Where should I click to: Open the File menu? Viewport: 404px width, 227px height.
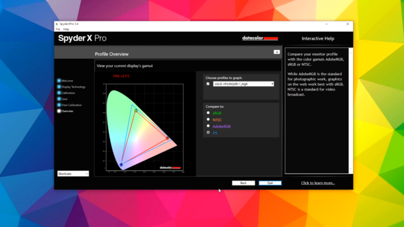pos(58,29)
